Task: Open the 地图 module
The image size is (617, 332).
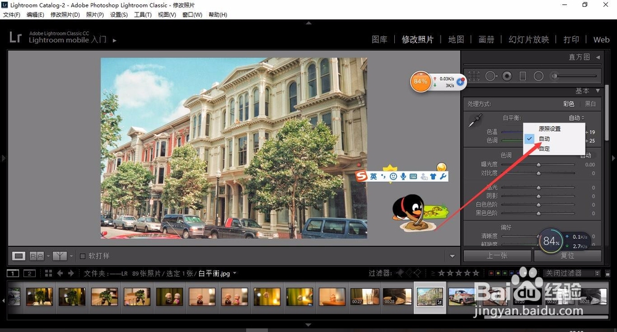Action: 456,39
